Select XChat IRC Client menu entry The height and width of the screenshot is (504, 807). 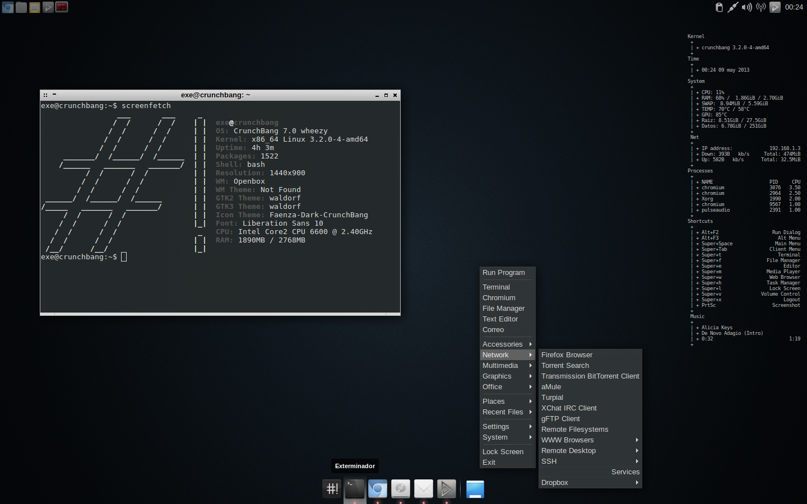point(569,408)
